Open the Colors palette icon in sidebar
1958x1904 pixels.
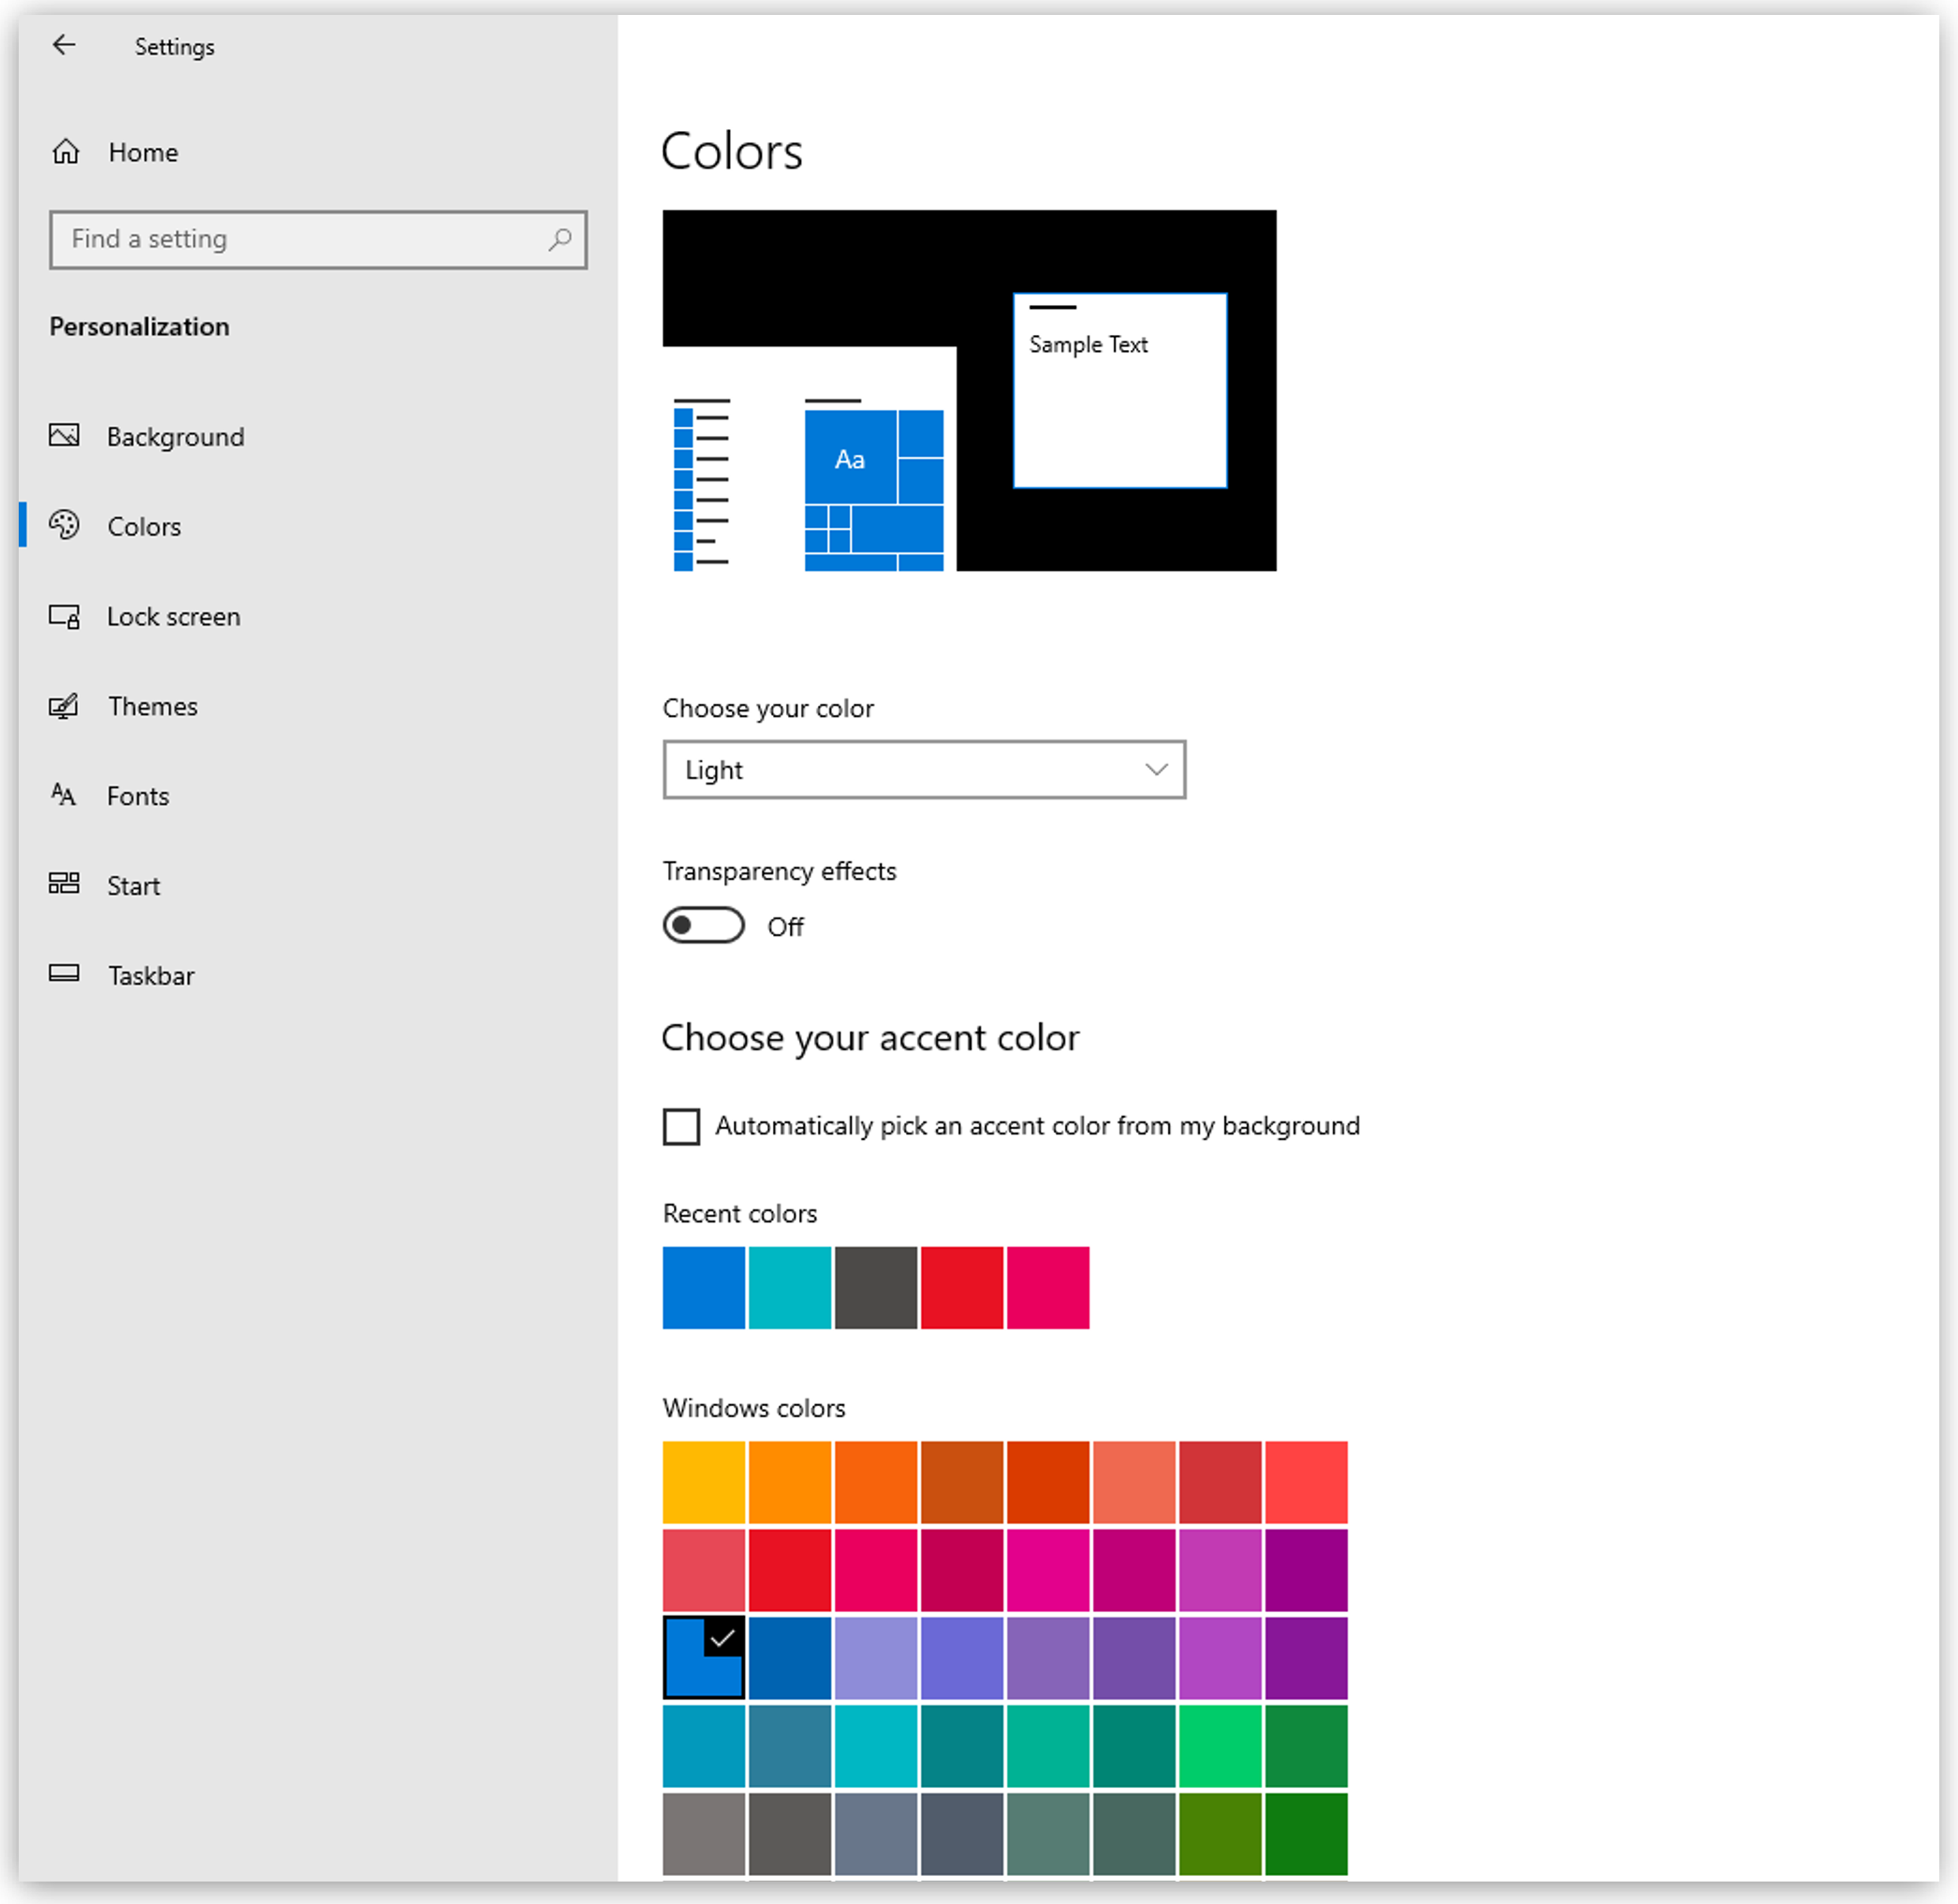point(64,526)
